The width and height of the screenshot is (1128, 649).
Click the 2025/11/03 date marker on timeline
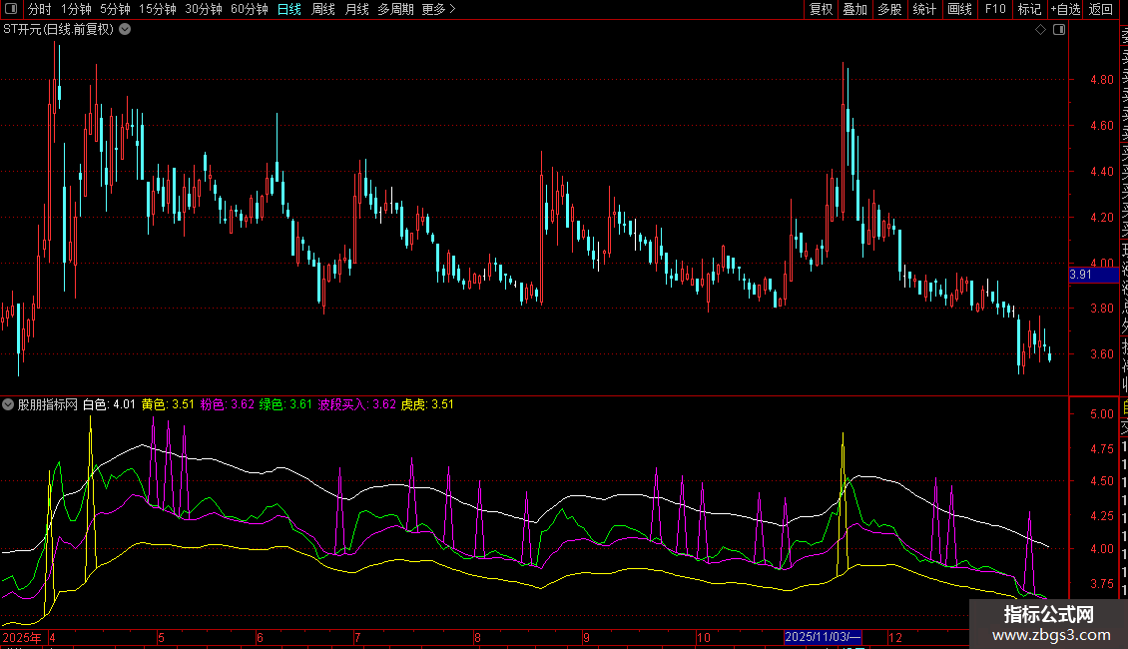tap(823, 637)
